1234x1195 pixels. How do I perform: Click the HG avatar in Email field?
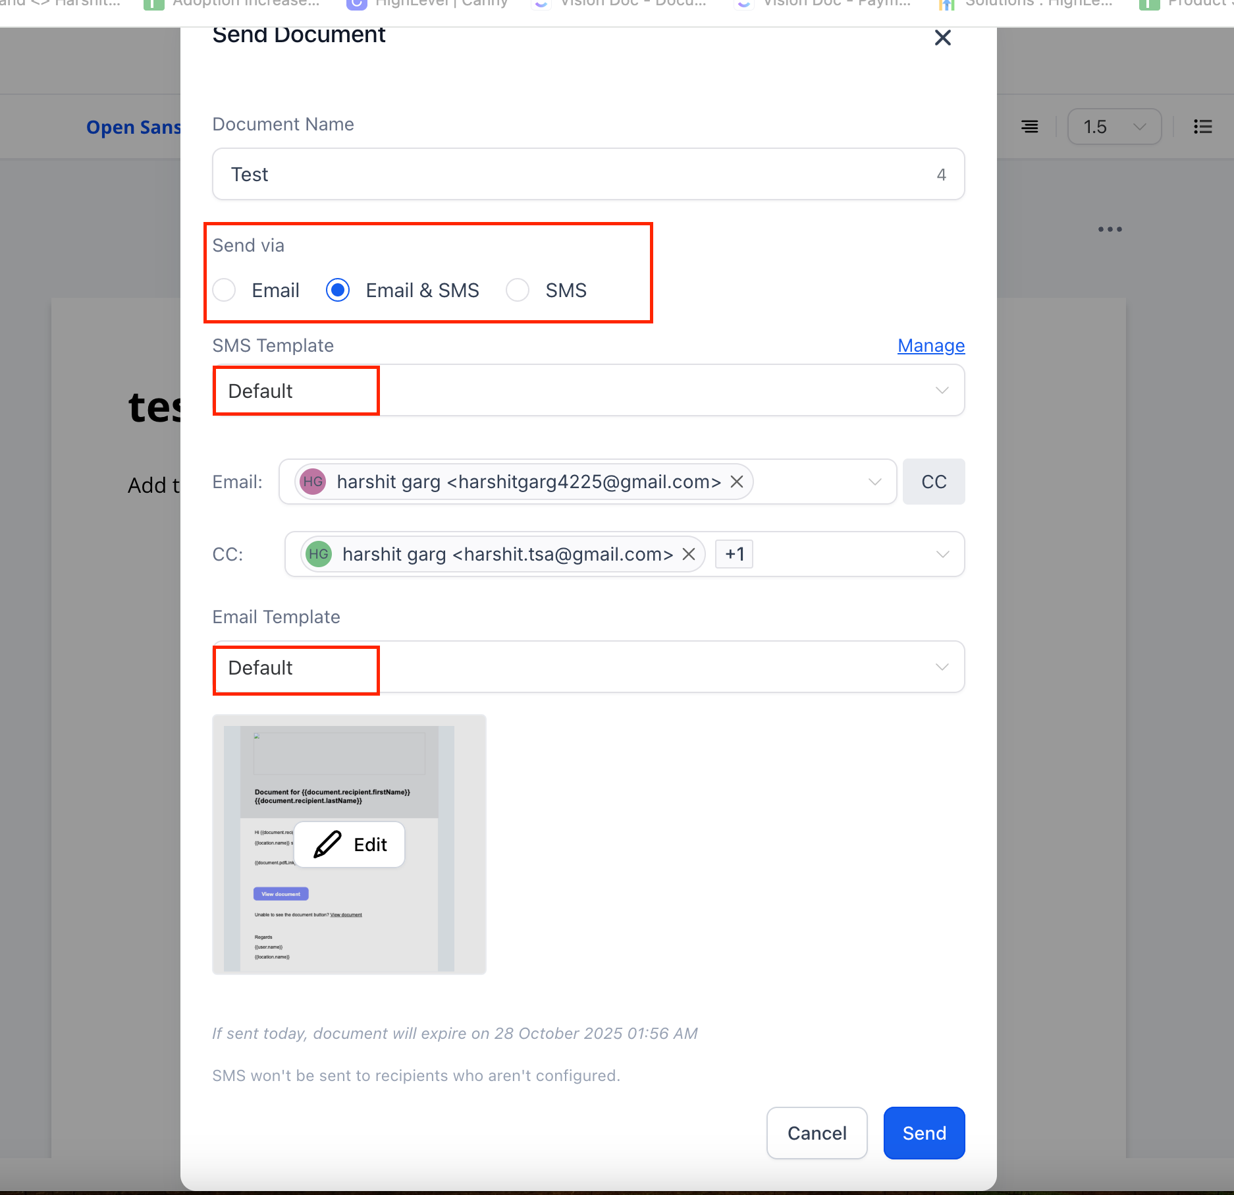pyautogui.click(x=313, y=482)
